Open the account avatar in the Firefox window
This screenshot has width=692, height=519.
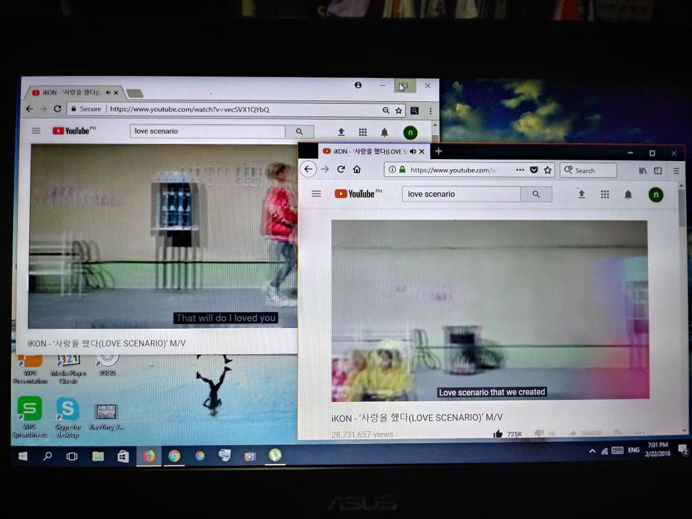tap(656, 194)
